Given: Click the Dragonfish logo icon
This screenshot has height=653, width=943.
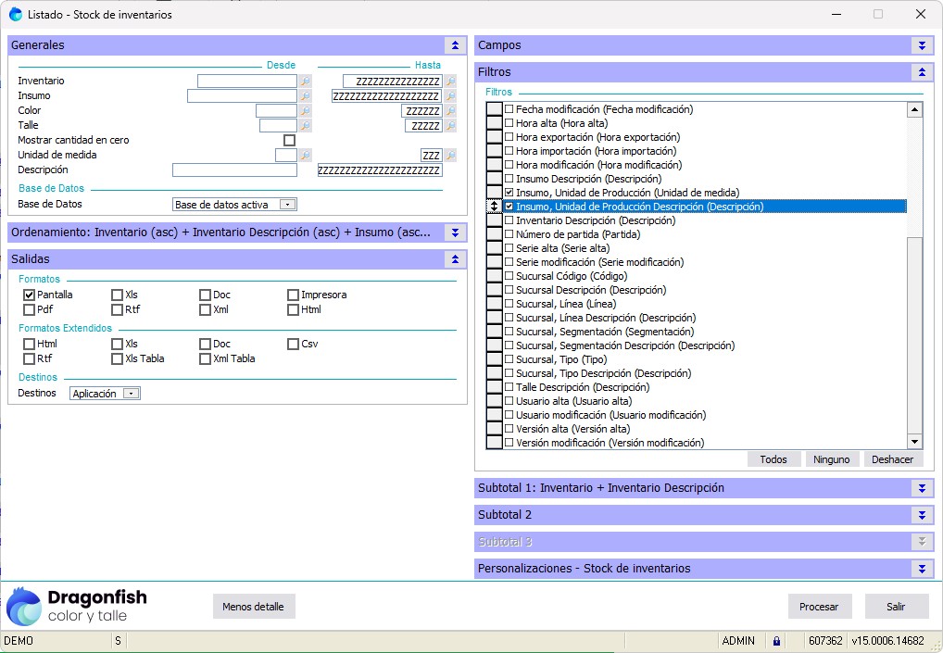Looking at the screenshot, I should [24, 607].
